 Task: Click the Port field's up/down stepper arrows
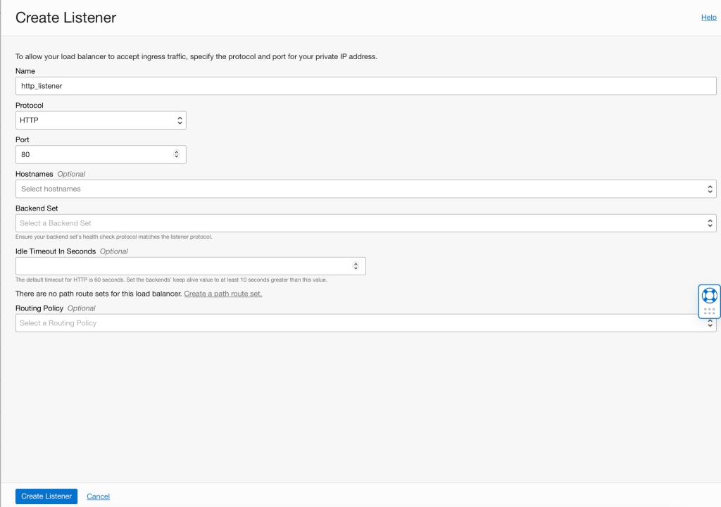click(x=176, y=154)
